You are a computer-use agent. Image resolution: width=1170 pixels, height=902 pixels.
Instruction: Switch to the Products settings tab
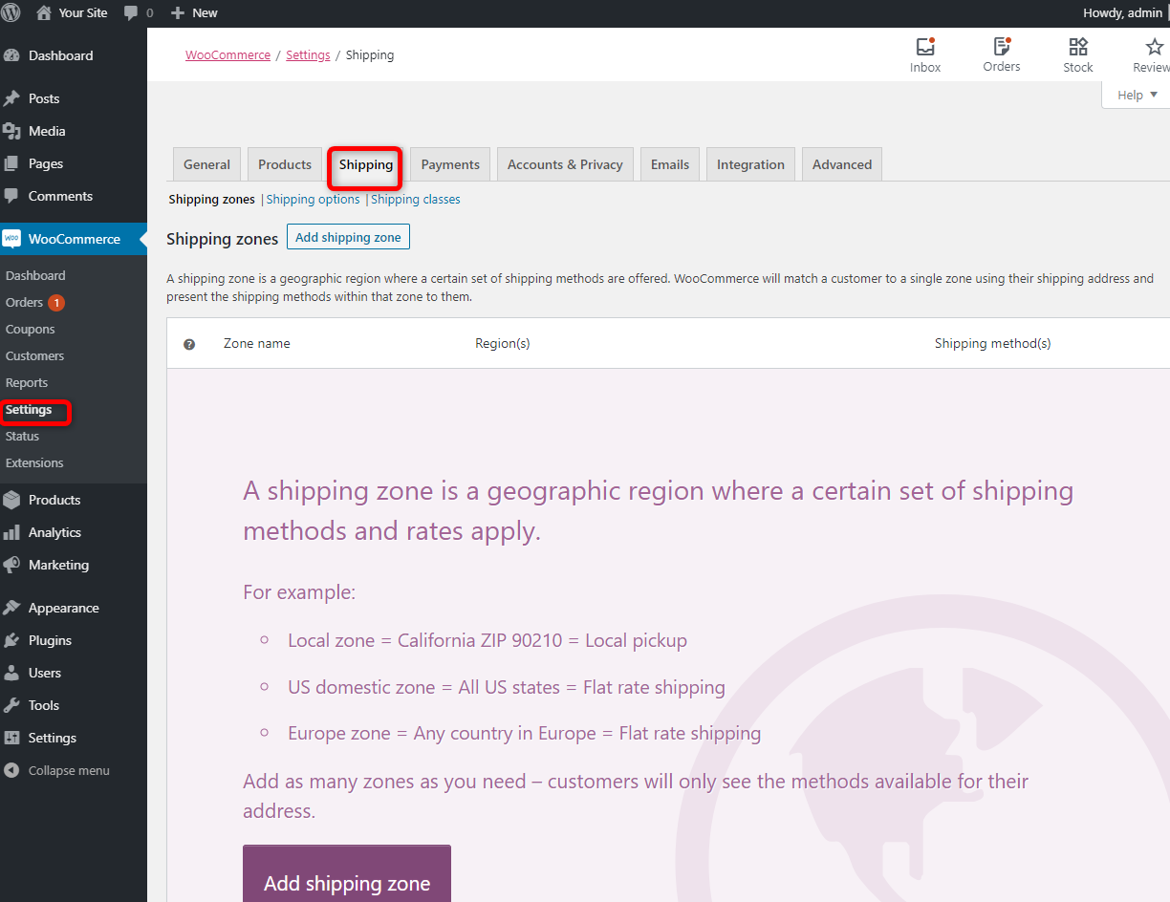click(x=285, y=164)
